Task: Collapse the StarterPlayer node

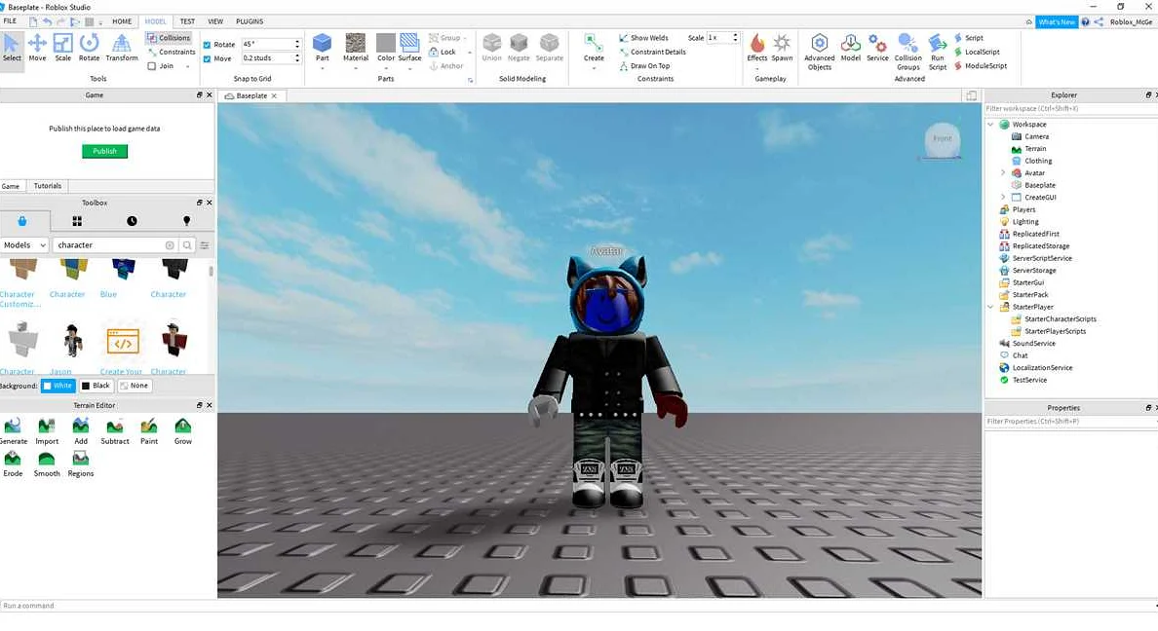Action: point(990,307)
